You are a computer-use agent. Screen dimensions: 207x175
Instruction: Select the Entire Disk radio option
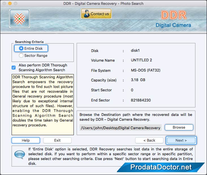(31, 48)
